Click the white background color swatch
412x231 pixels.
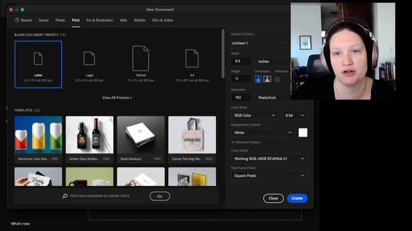coord(303,133)
